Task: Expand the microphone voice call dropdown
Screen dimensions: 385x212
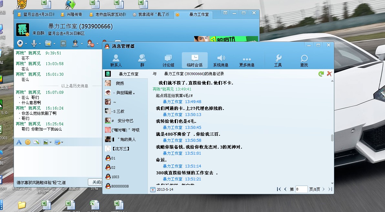Action: (39, 43)
